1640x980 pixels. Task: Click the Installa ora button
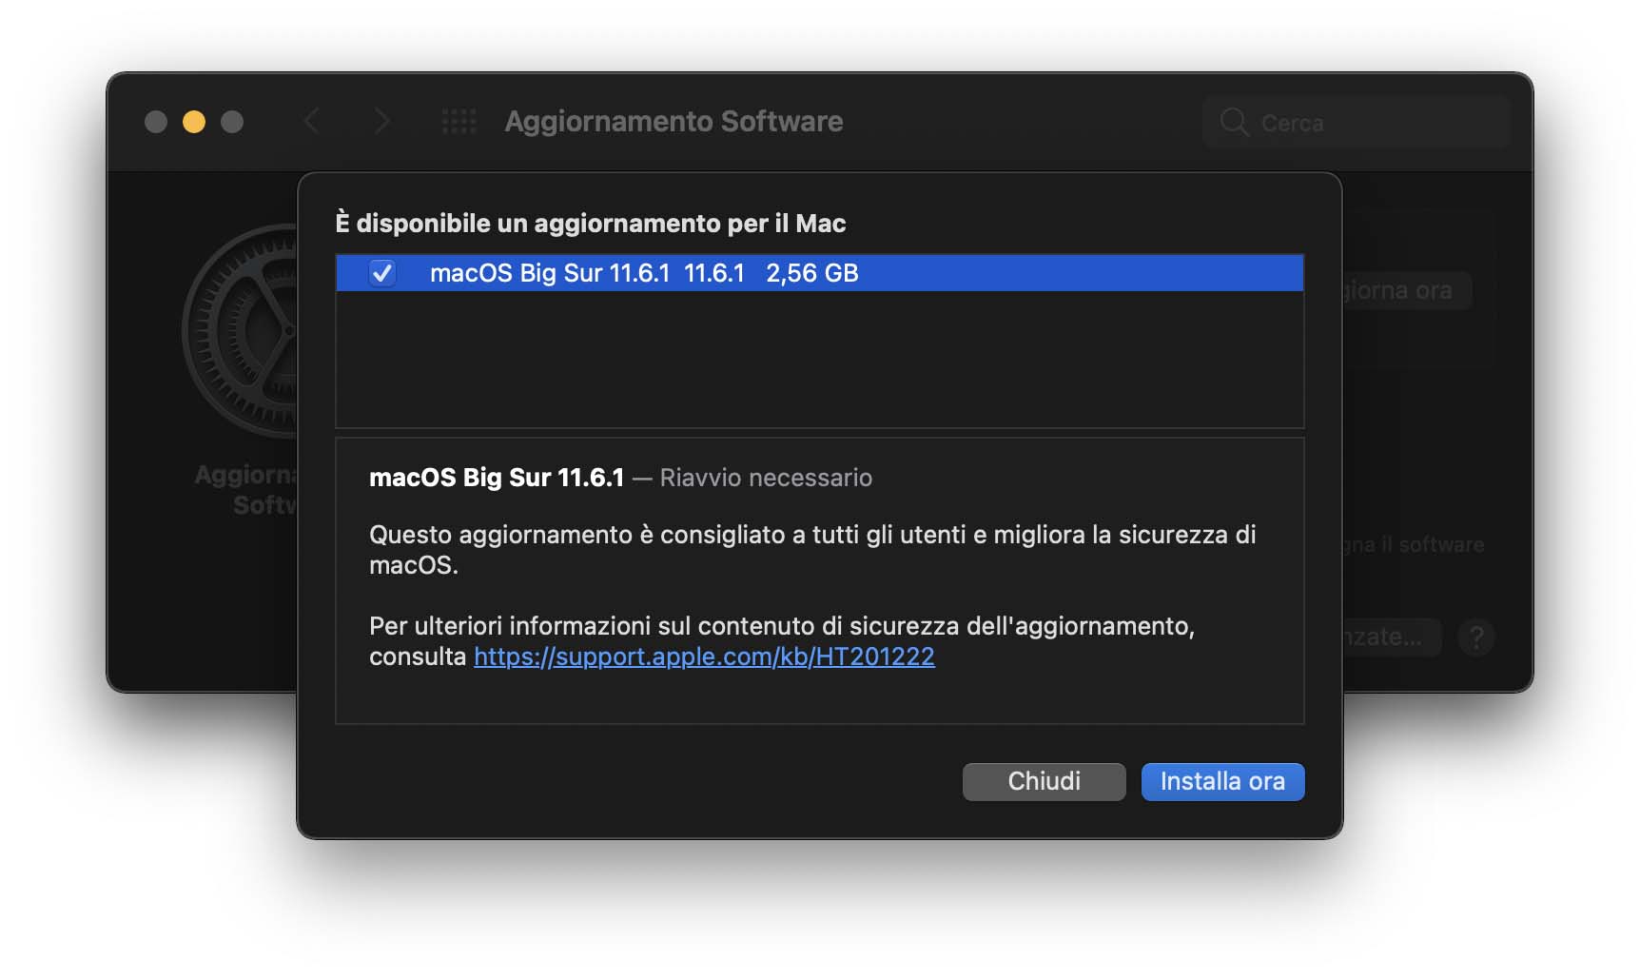(1222, 781)
